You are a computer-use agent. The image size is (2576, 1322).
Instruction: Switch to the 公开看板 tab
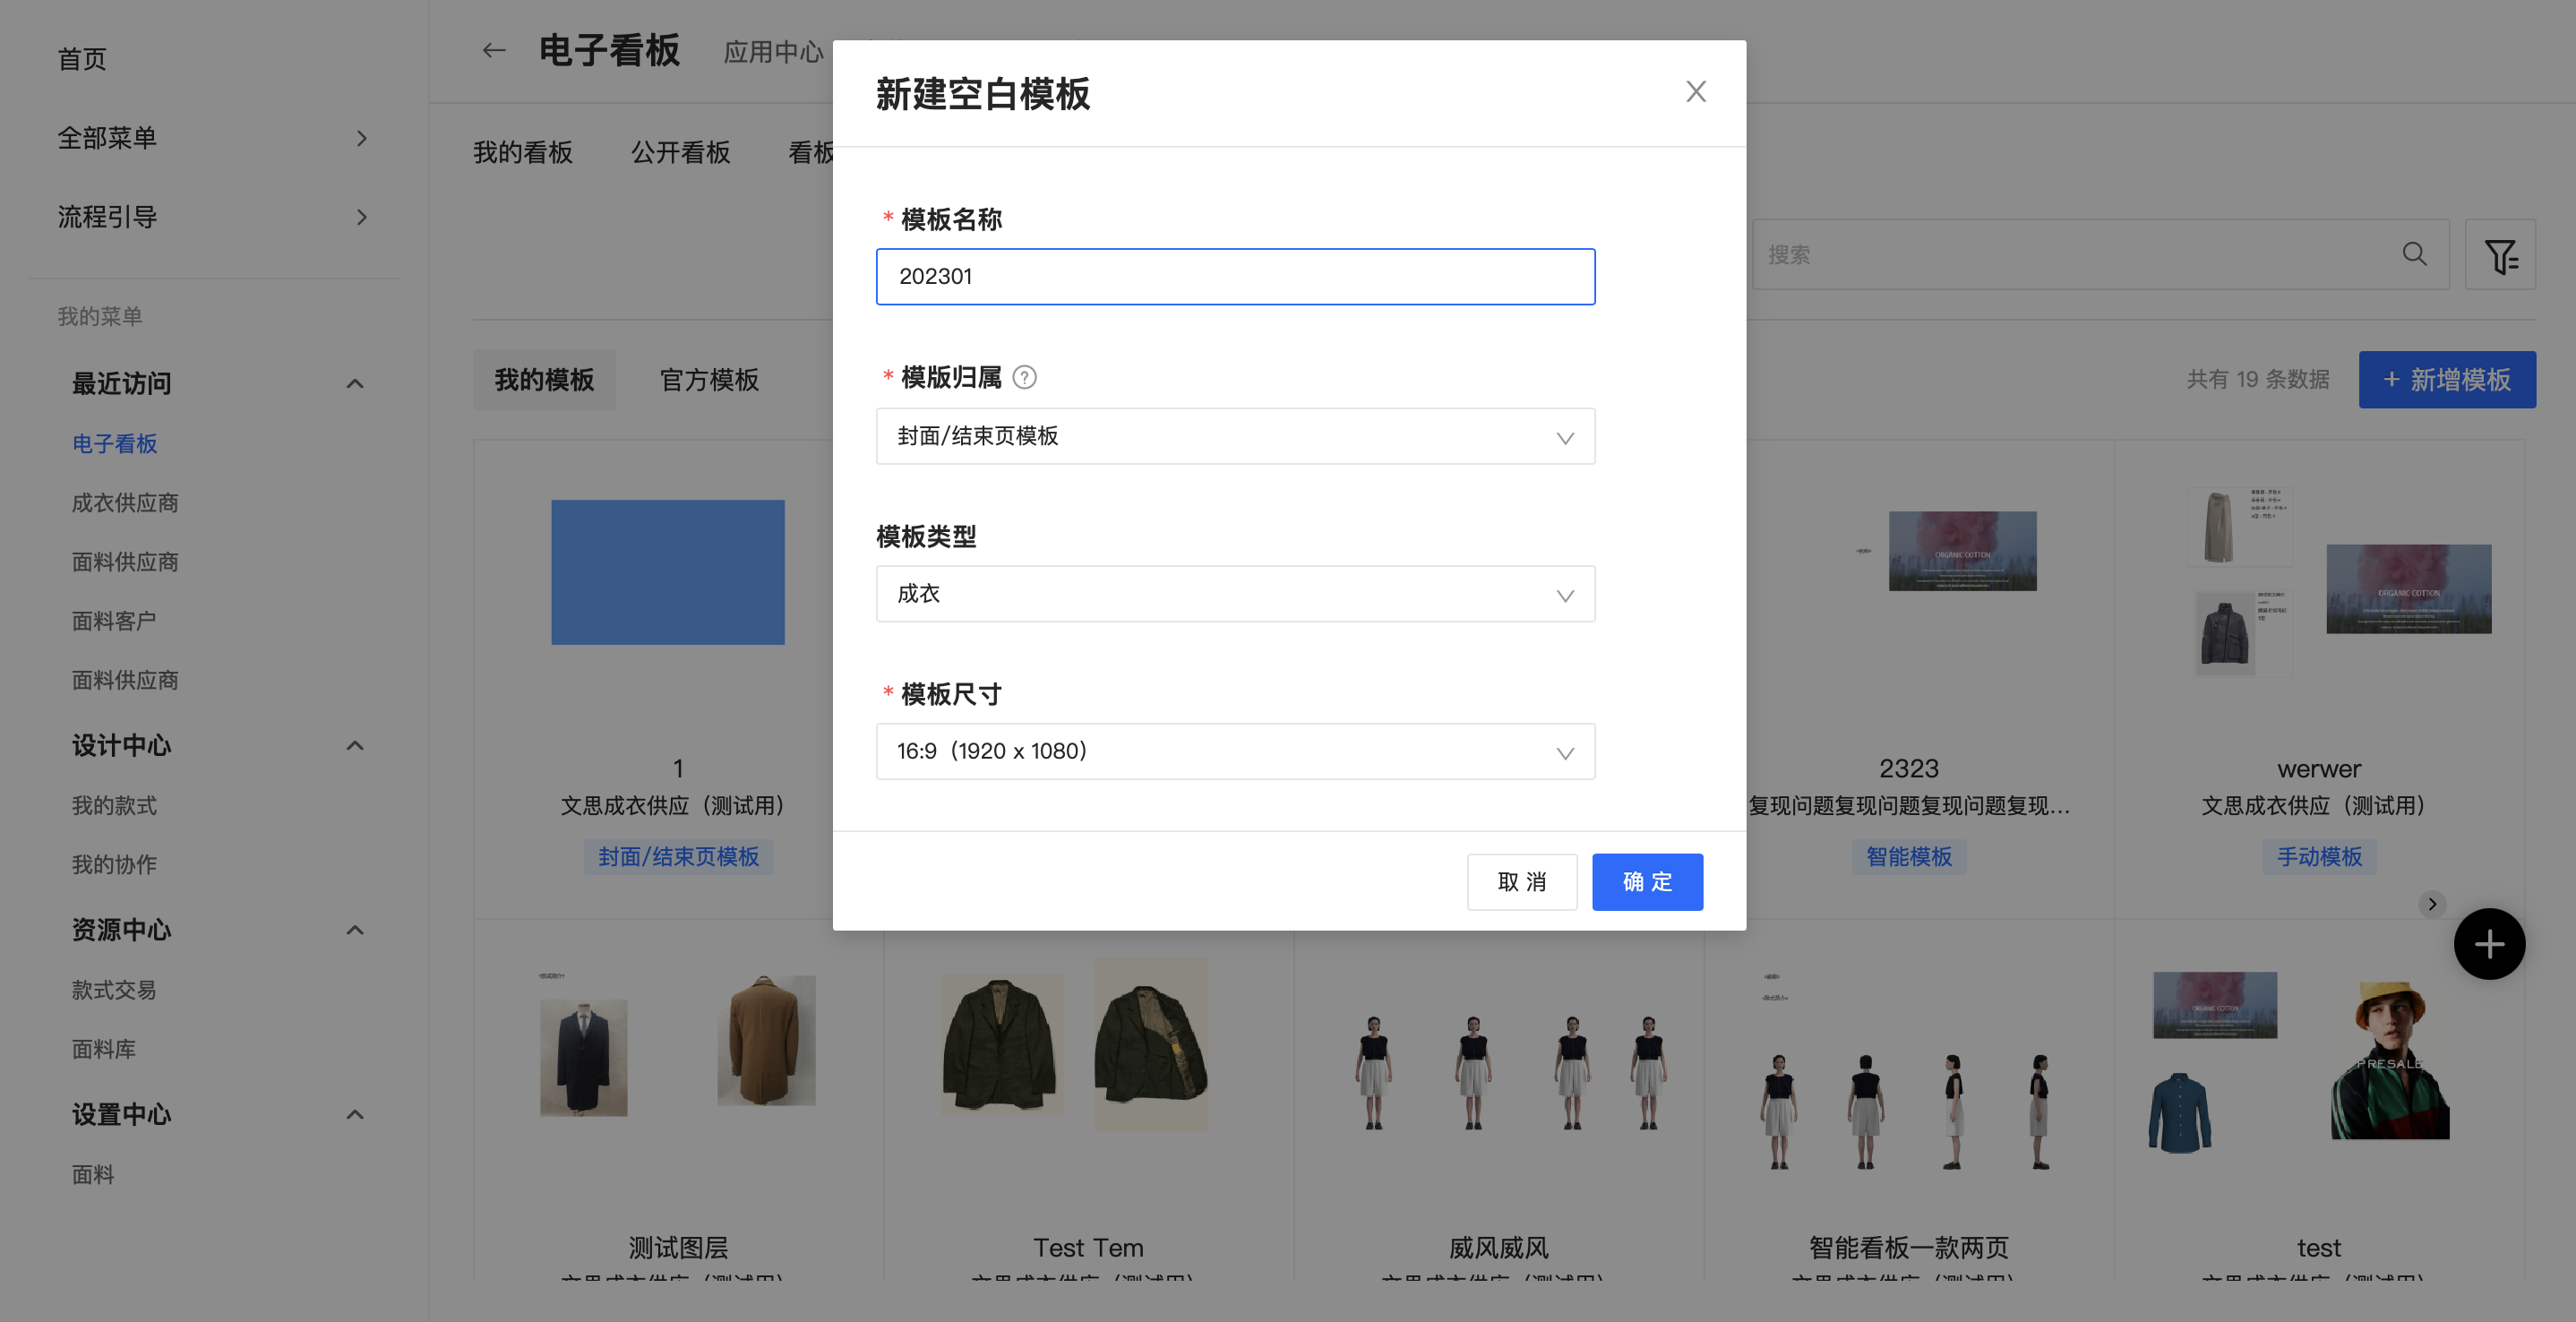pos(680,152)
